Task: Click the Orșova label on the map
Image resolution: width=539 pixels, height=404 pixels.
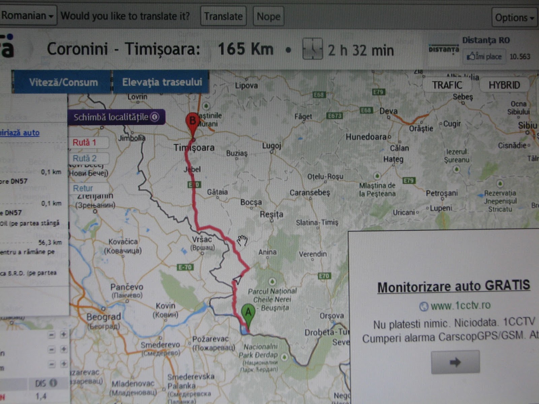Action: [x=332, y=316]
